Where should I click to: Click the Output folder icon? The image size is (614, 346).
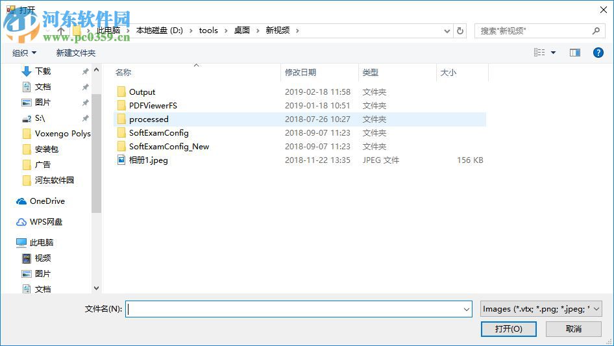121,92
